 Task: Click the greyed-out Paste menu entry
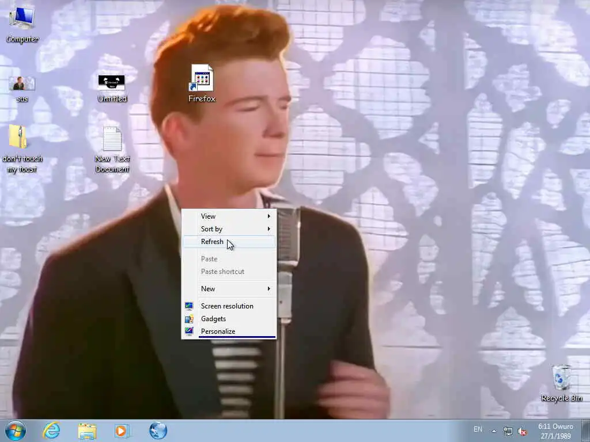click(229, 259)
